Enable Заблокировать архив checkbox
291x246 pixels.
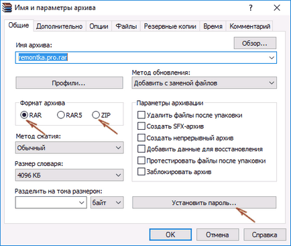tap(141, 172)
